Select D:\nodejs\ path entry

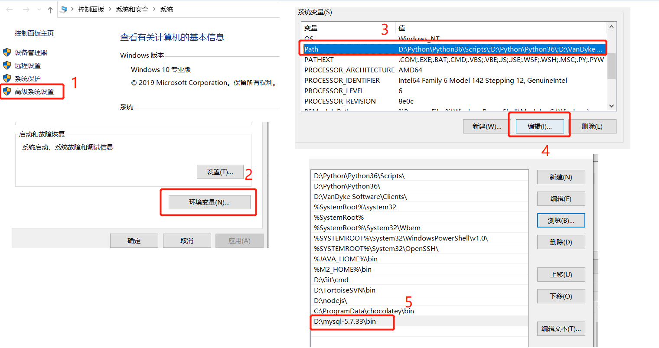click(420, 300)
